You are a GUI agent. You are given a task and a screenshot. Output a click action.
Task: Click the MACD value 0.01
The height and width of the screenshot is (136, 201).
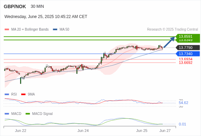click(x=182, y=124)
